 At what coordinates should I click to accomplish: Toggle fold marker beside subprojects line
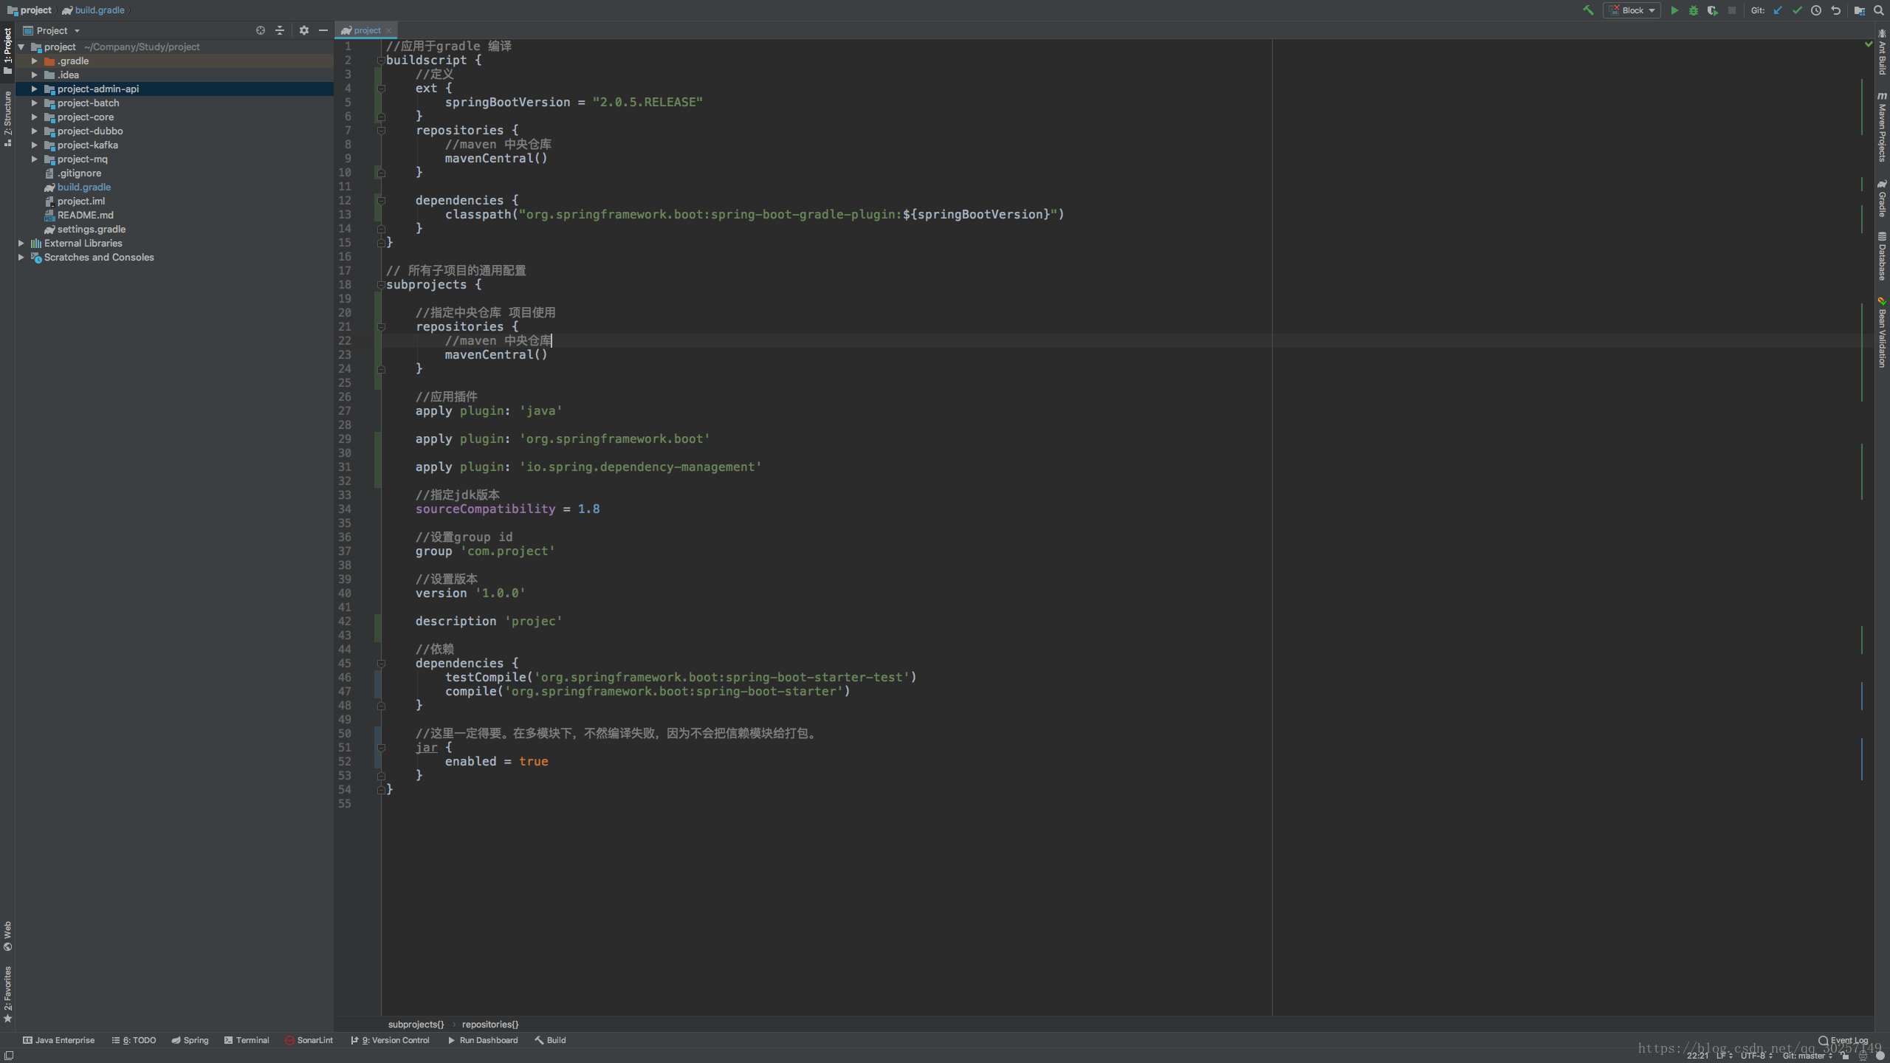coord(381,285)
